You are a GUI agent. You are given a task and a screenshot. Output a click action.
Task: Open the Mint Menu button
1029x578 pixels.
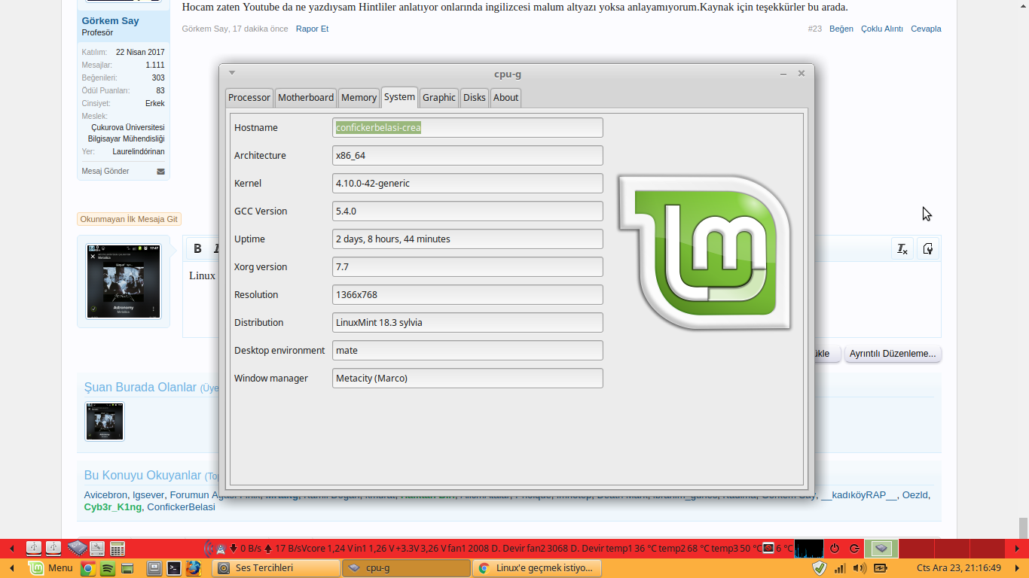click(x=50, y=568)
